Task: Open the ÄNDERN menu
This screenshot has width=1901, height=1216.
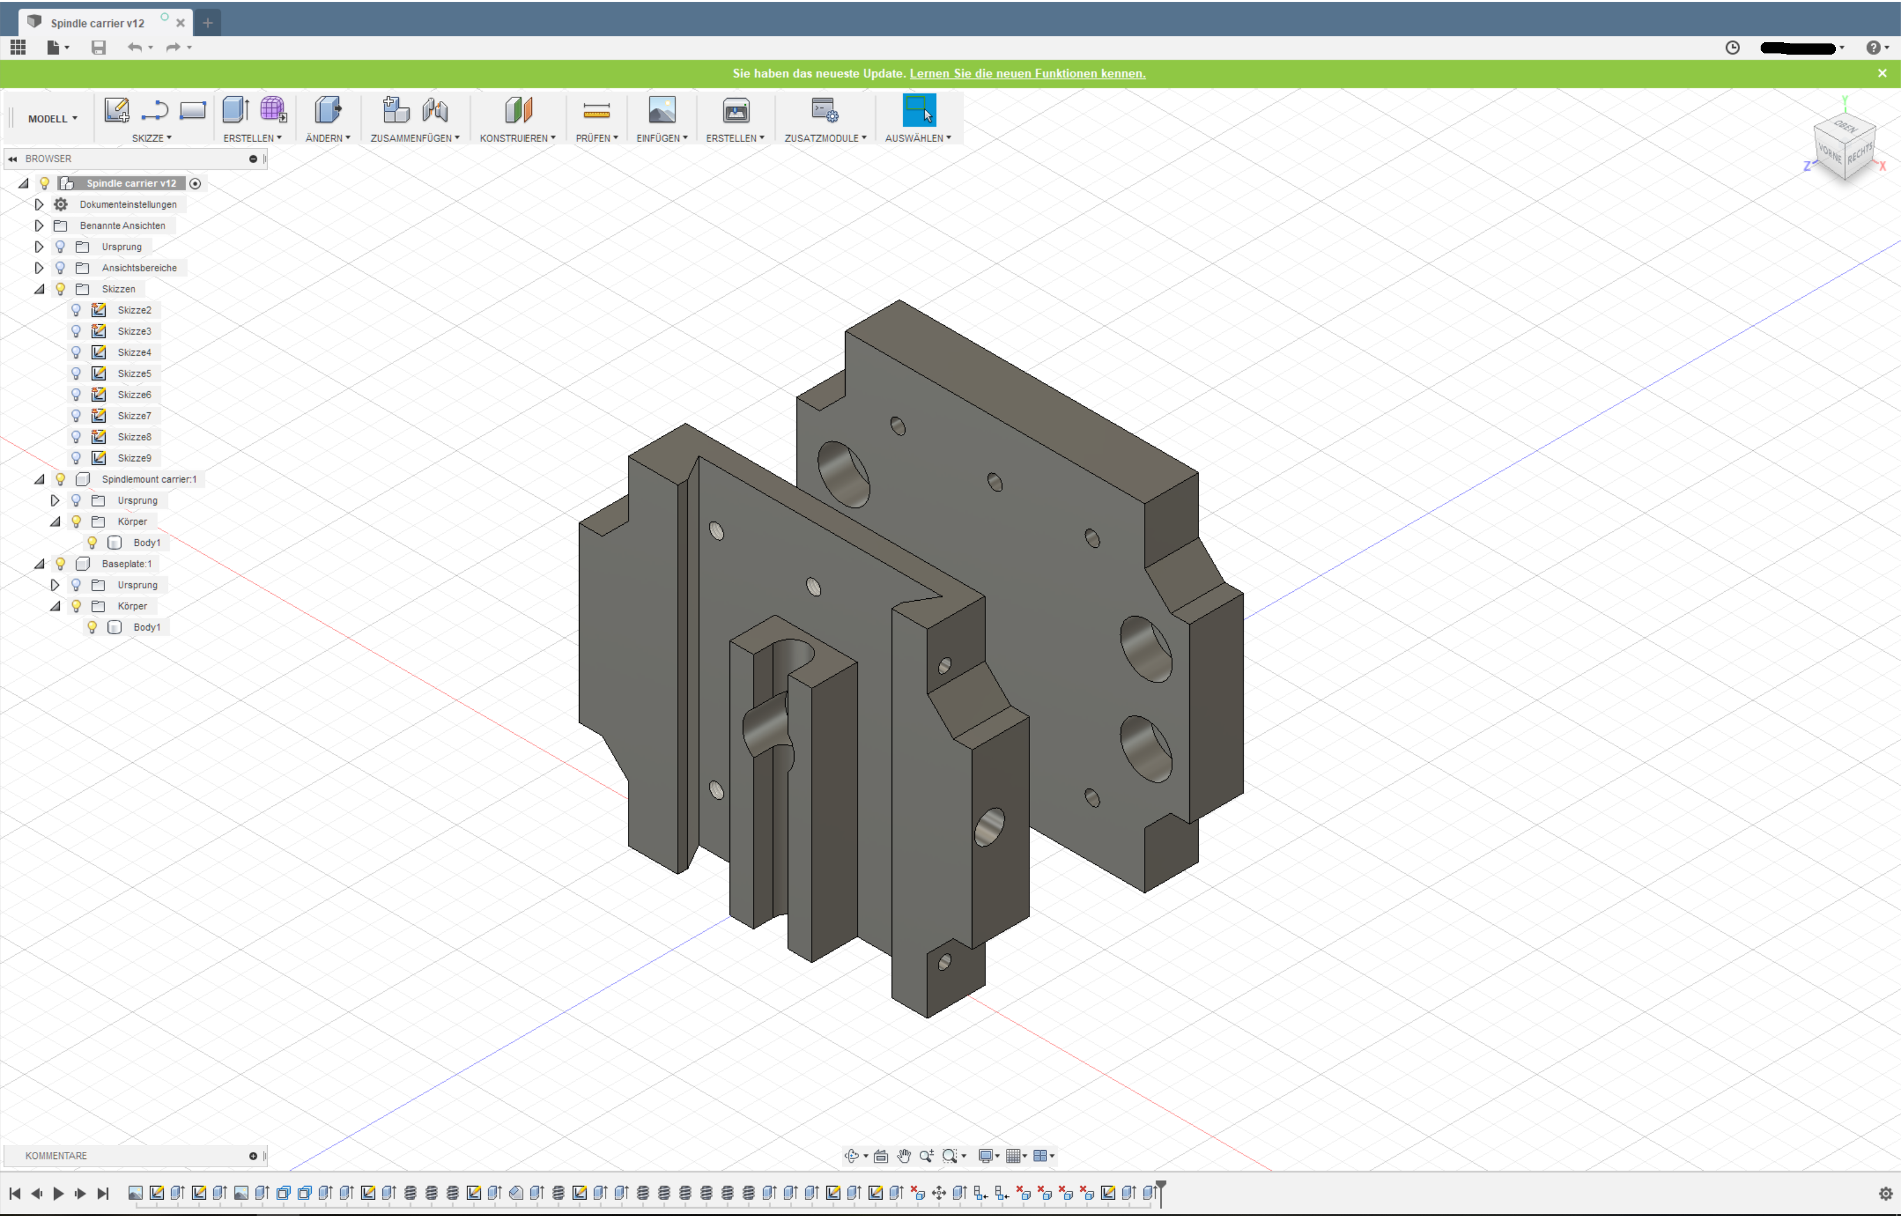Action: 328,138
